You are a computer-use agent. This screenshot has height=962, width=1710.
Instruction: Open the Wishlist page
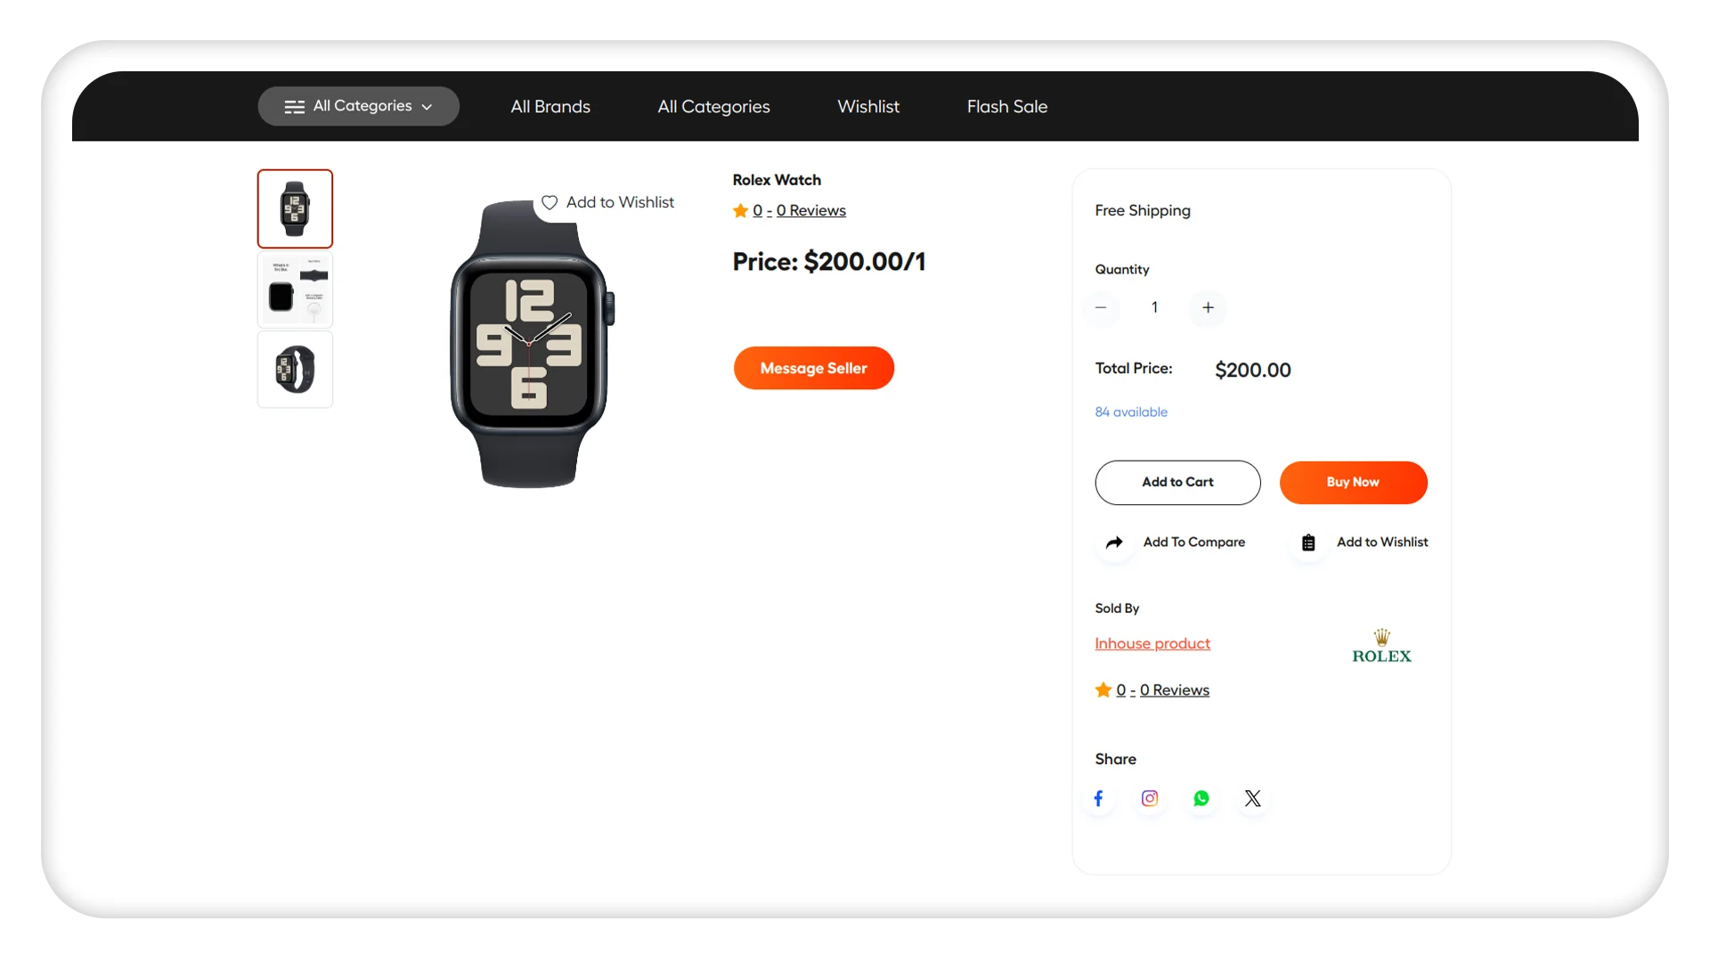coord(868,106)
